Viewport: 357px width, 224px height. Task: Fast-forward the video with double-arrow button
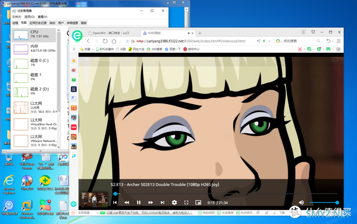151,202
